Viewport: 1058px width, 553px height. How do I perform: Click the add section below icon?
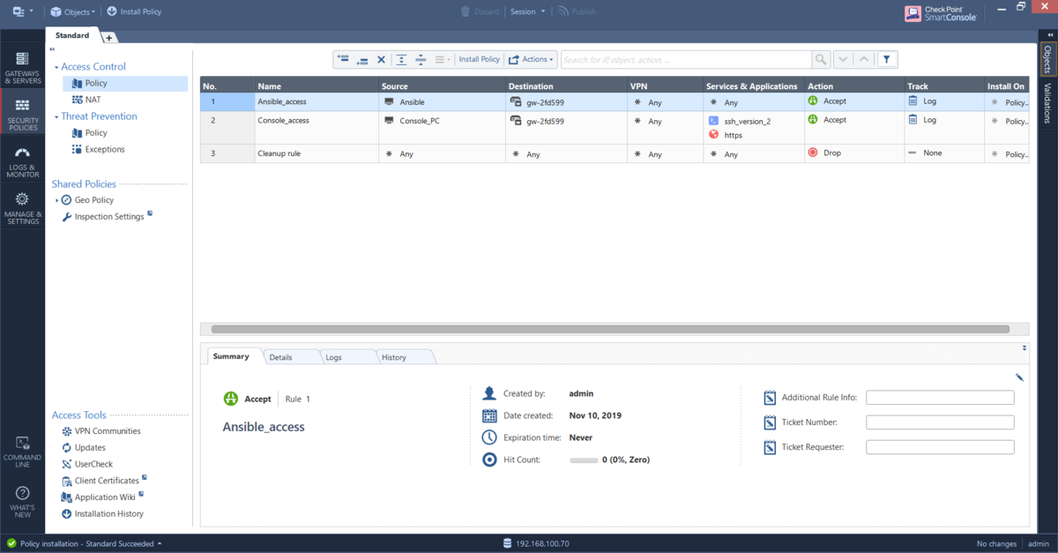click(421, 59)
